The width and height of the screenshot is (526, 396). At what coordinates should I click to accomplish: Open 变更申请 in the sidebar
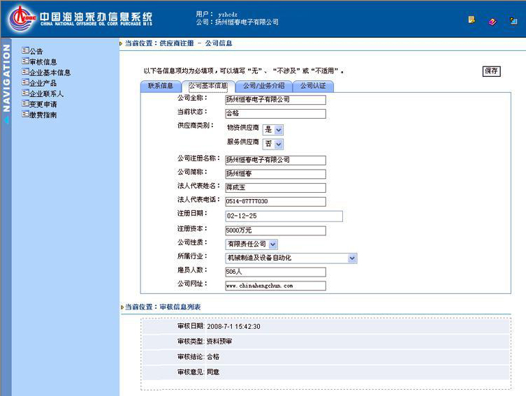[x=43, y=104]
